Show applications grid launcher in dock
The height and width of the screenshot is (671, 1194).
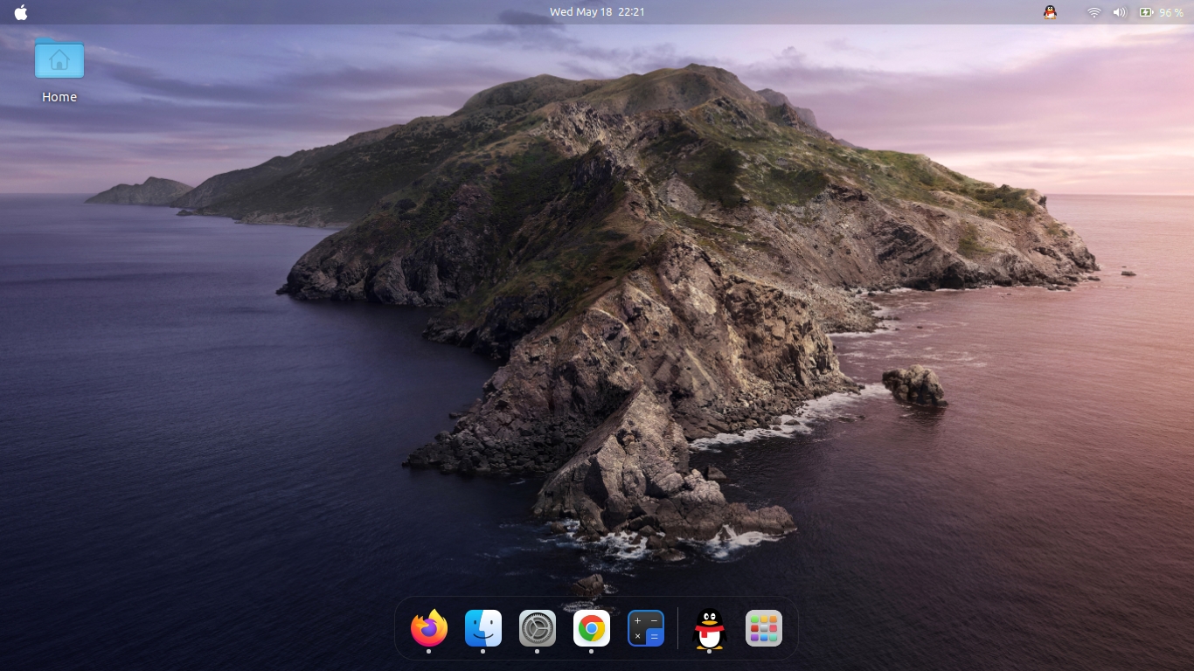click(x=764, y=628)
